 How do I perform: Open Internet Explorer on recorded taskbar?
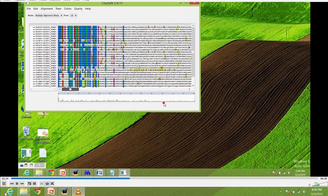pyautogui.click(x=27, y=173)
